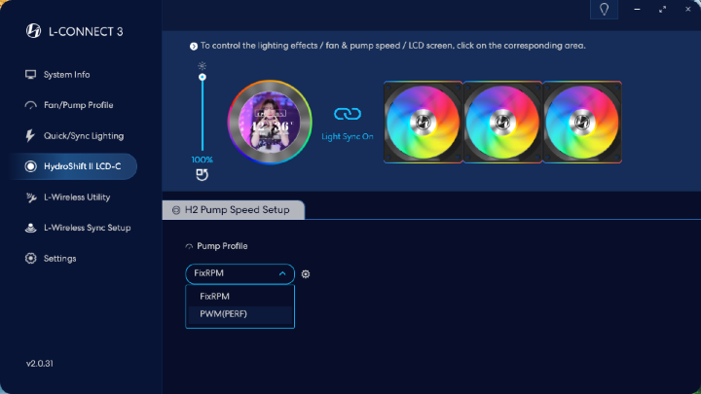Click the Light Sync On link icon
The width and height of the screenshot is (701, 394).
(x=348, y=114)
